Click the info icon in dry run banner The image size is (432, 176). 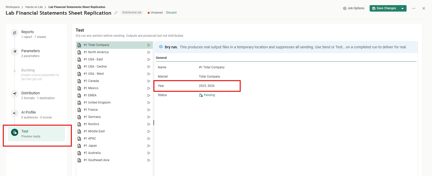pyautogui.click(x=161, y=47)
